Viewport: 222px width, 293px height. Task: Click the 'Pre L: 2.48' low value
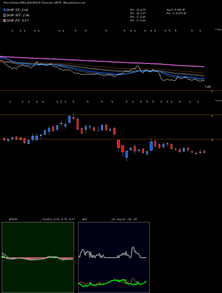coord(138,16)
